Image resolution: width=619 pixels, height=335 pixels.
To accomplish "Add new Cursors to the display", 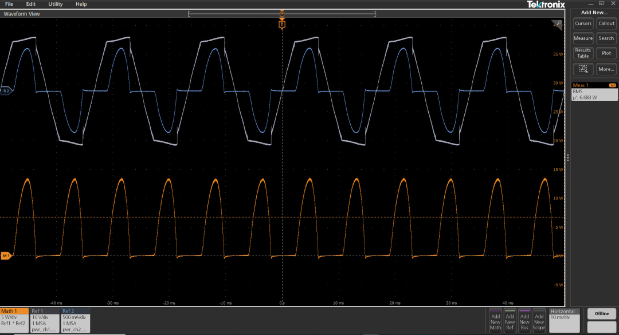I will click(583, 23).
